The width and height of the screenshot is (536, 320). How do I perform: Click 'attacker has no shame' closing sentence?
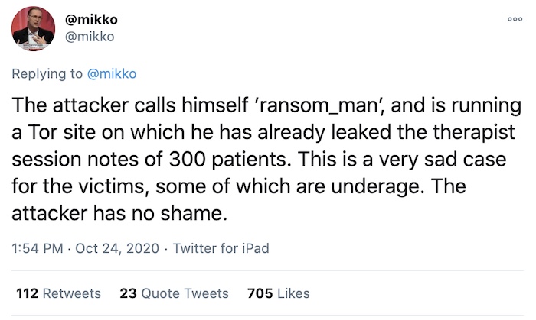[x=119, y=214]
